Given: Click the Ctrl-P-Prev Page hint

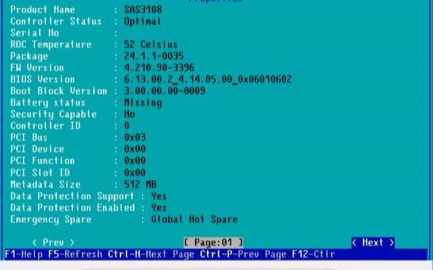Looking at the screenshot, I should (243, 254).
